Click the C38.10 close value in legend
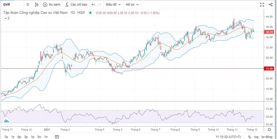Screen dimensions: 277x139 133,13
